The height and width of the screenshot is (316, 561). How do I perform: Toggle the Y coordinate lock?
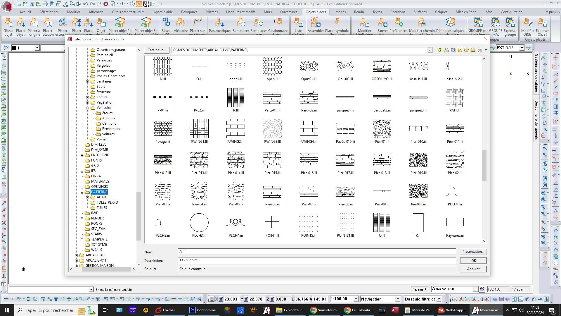click(246, 299)
